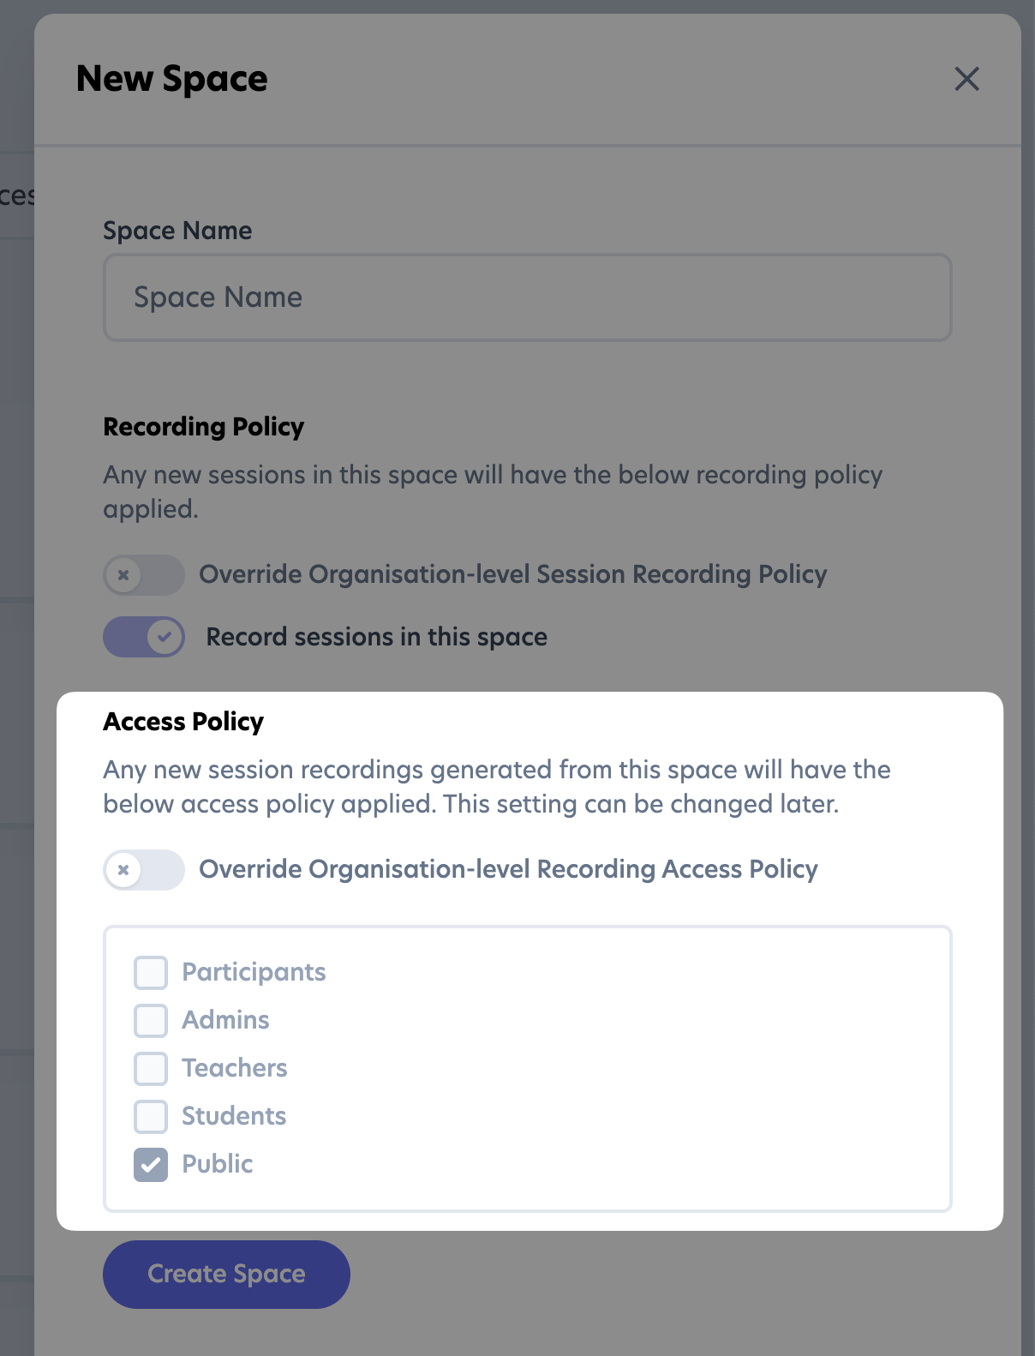Screen dimensions: 1035x1356
Task: Click the Override Organisation-level Session Recording Policy label
Action: pyautogui.click(x=512, y=574)
